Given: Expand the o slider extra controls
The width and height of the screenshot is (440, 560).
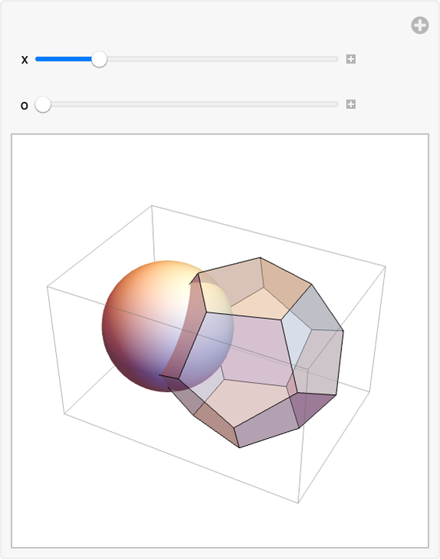Looking at the screenshot, I should [x=351, y=104].
